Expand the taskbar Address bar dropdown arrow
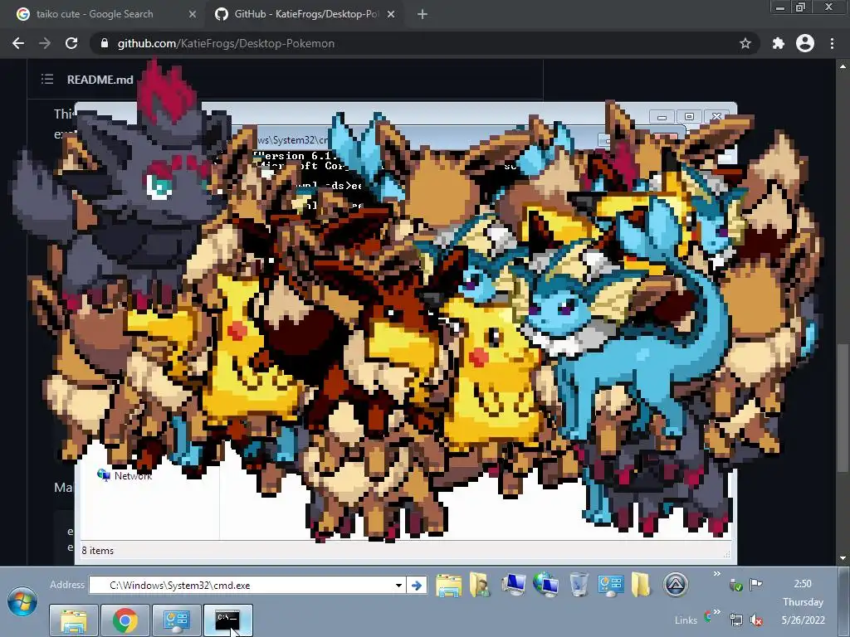This screenshot has height=637, width=850. [398, 585]
